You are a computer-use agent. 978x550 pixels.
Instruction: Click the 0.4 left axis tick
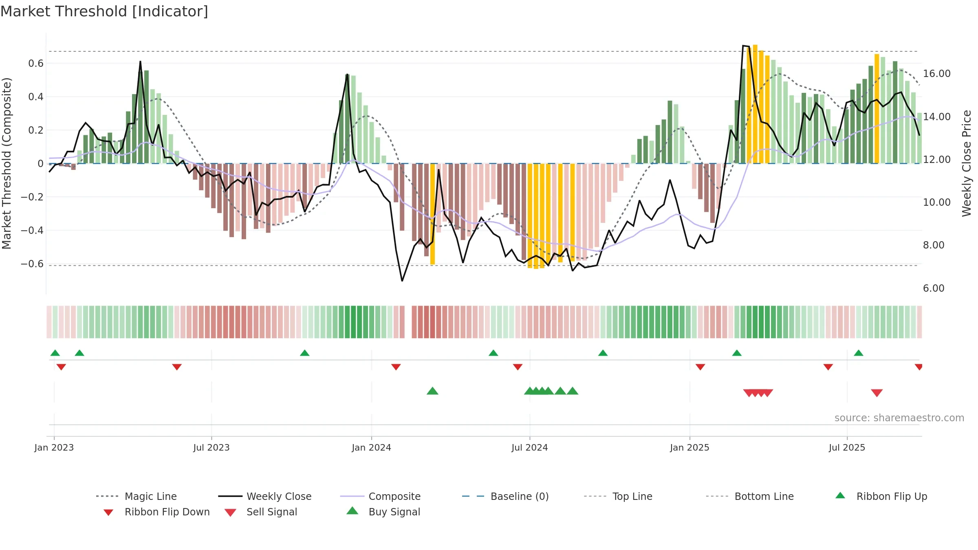pyautogui.click(x=36, y=97)
